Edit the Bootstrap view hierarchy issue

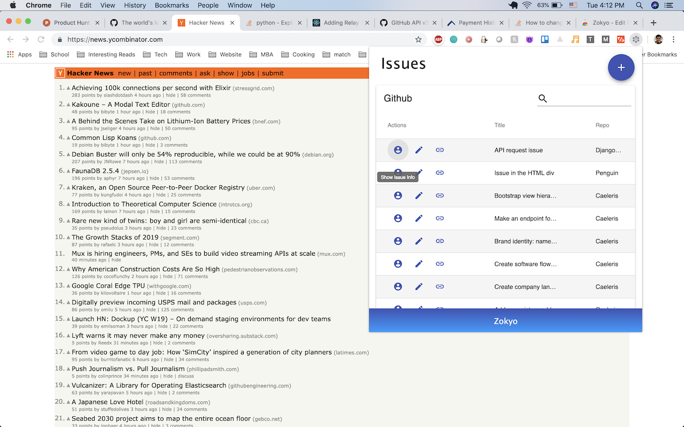[419, 196]
